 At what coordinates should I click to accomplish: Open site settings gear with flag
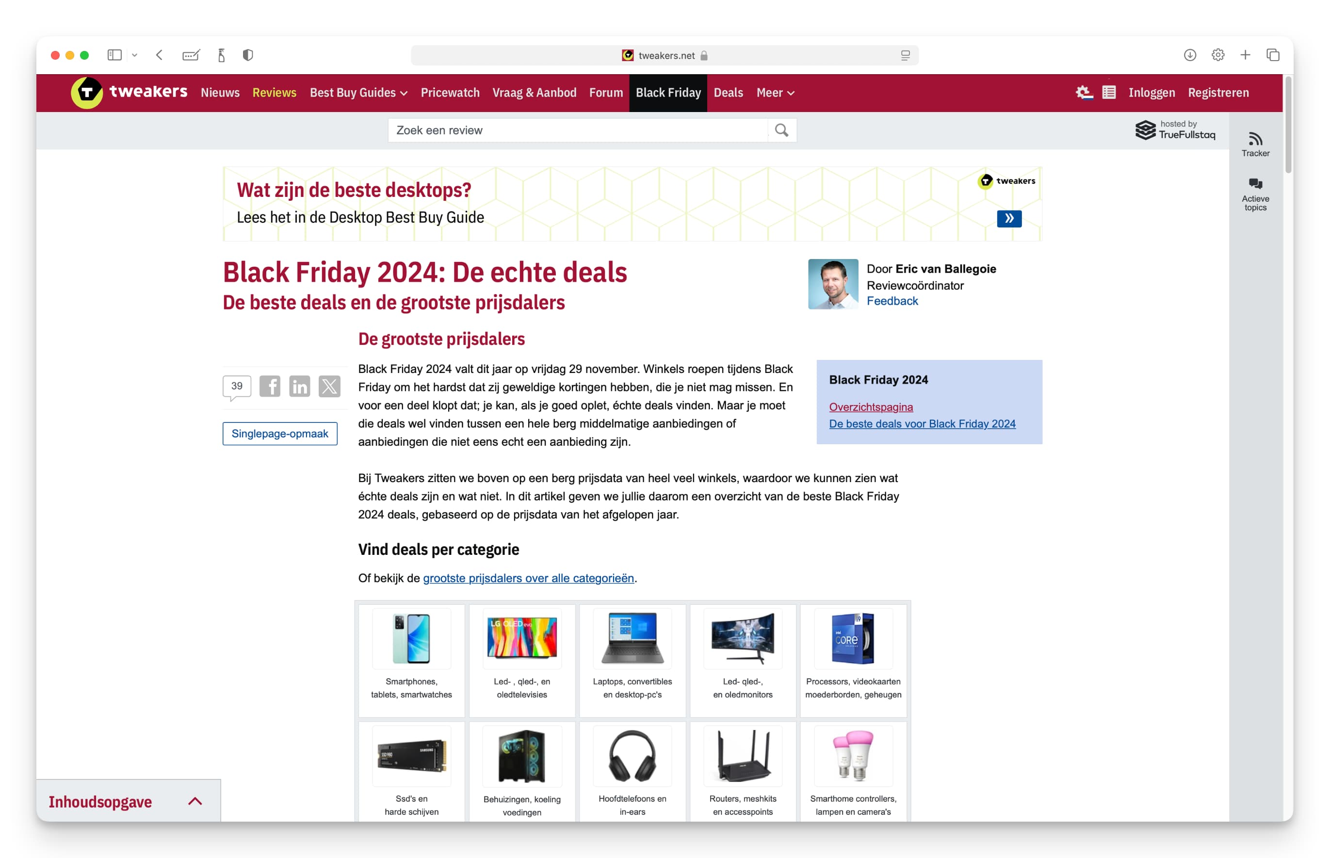coord(1084,93)
